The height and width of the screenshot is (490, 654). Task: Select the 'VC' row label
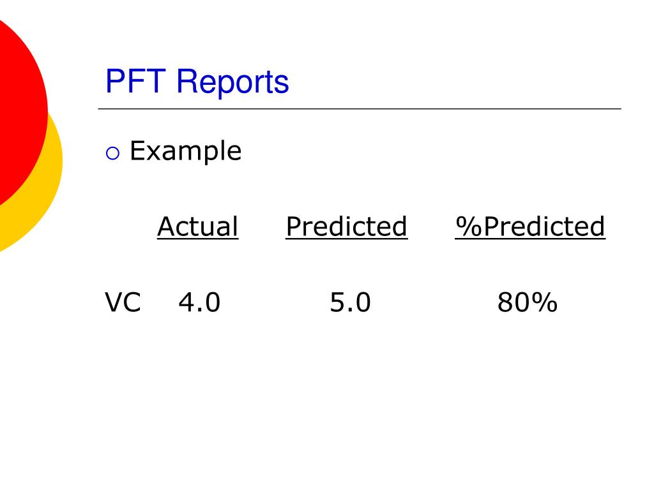coord(123,302)
